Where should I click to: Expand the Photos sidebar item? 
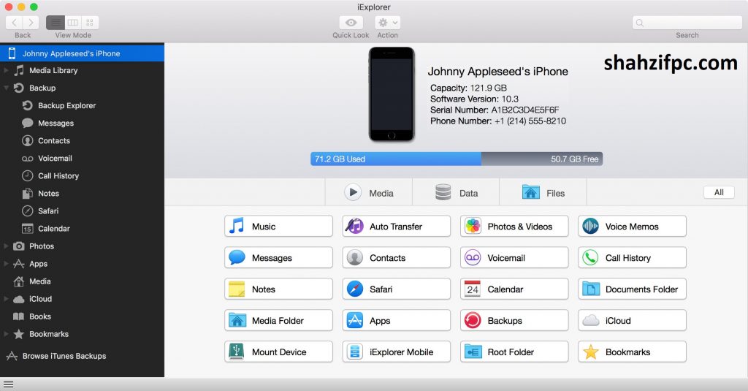click(x=7, y=246)
